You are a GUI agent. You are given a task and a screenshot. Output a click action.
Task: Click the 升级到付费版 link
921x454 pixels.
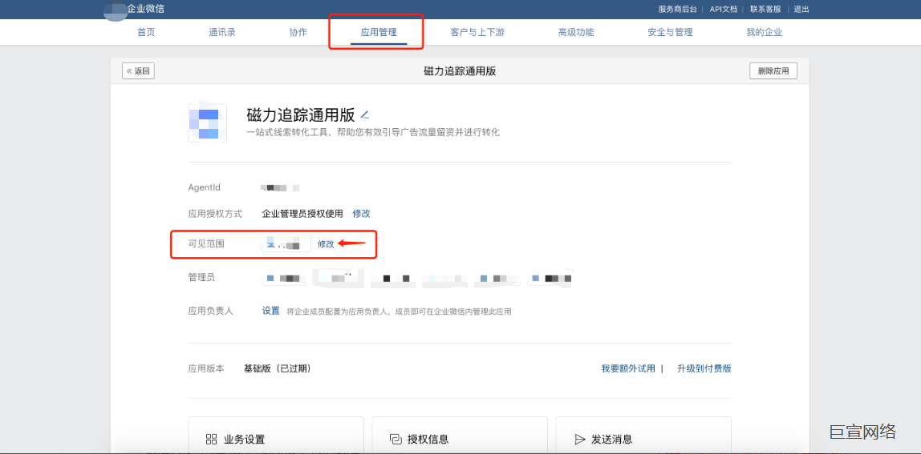(x=704, y=369)
